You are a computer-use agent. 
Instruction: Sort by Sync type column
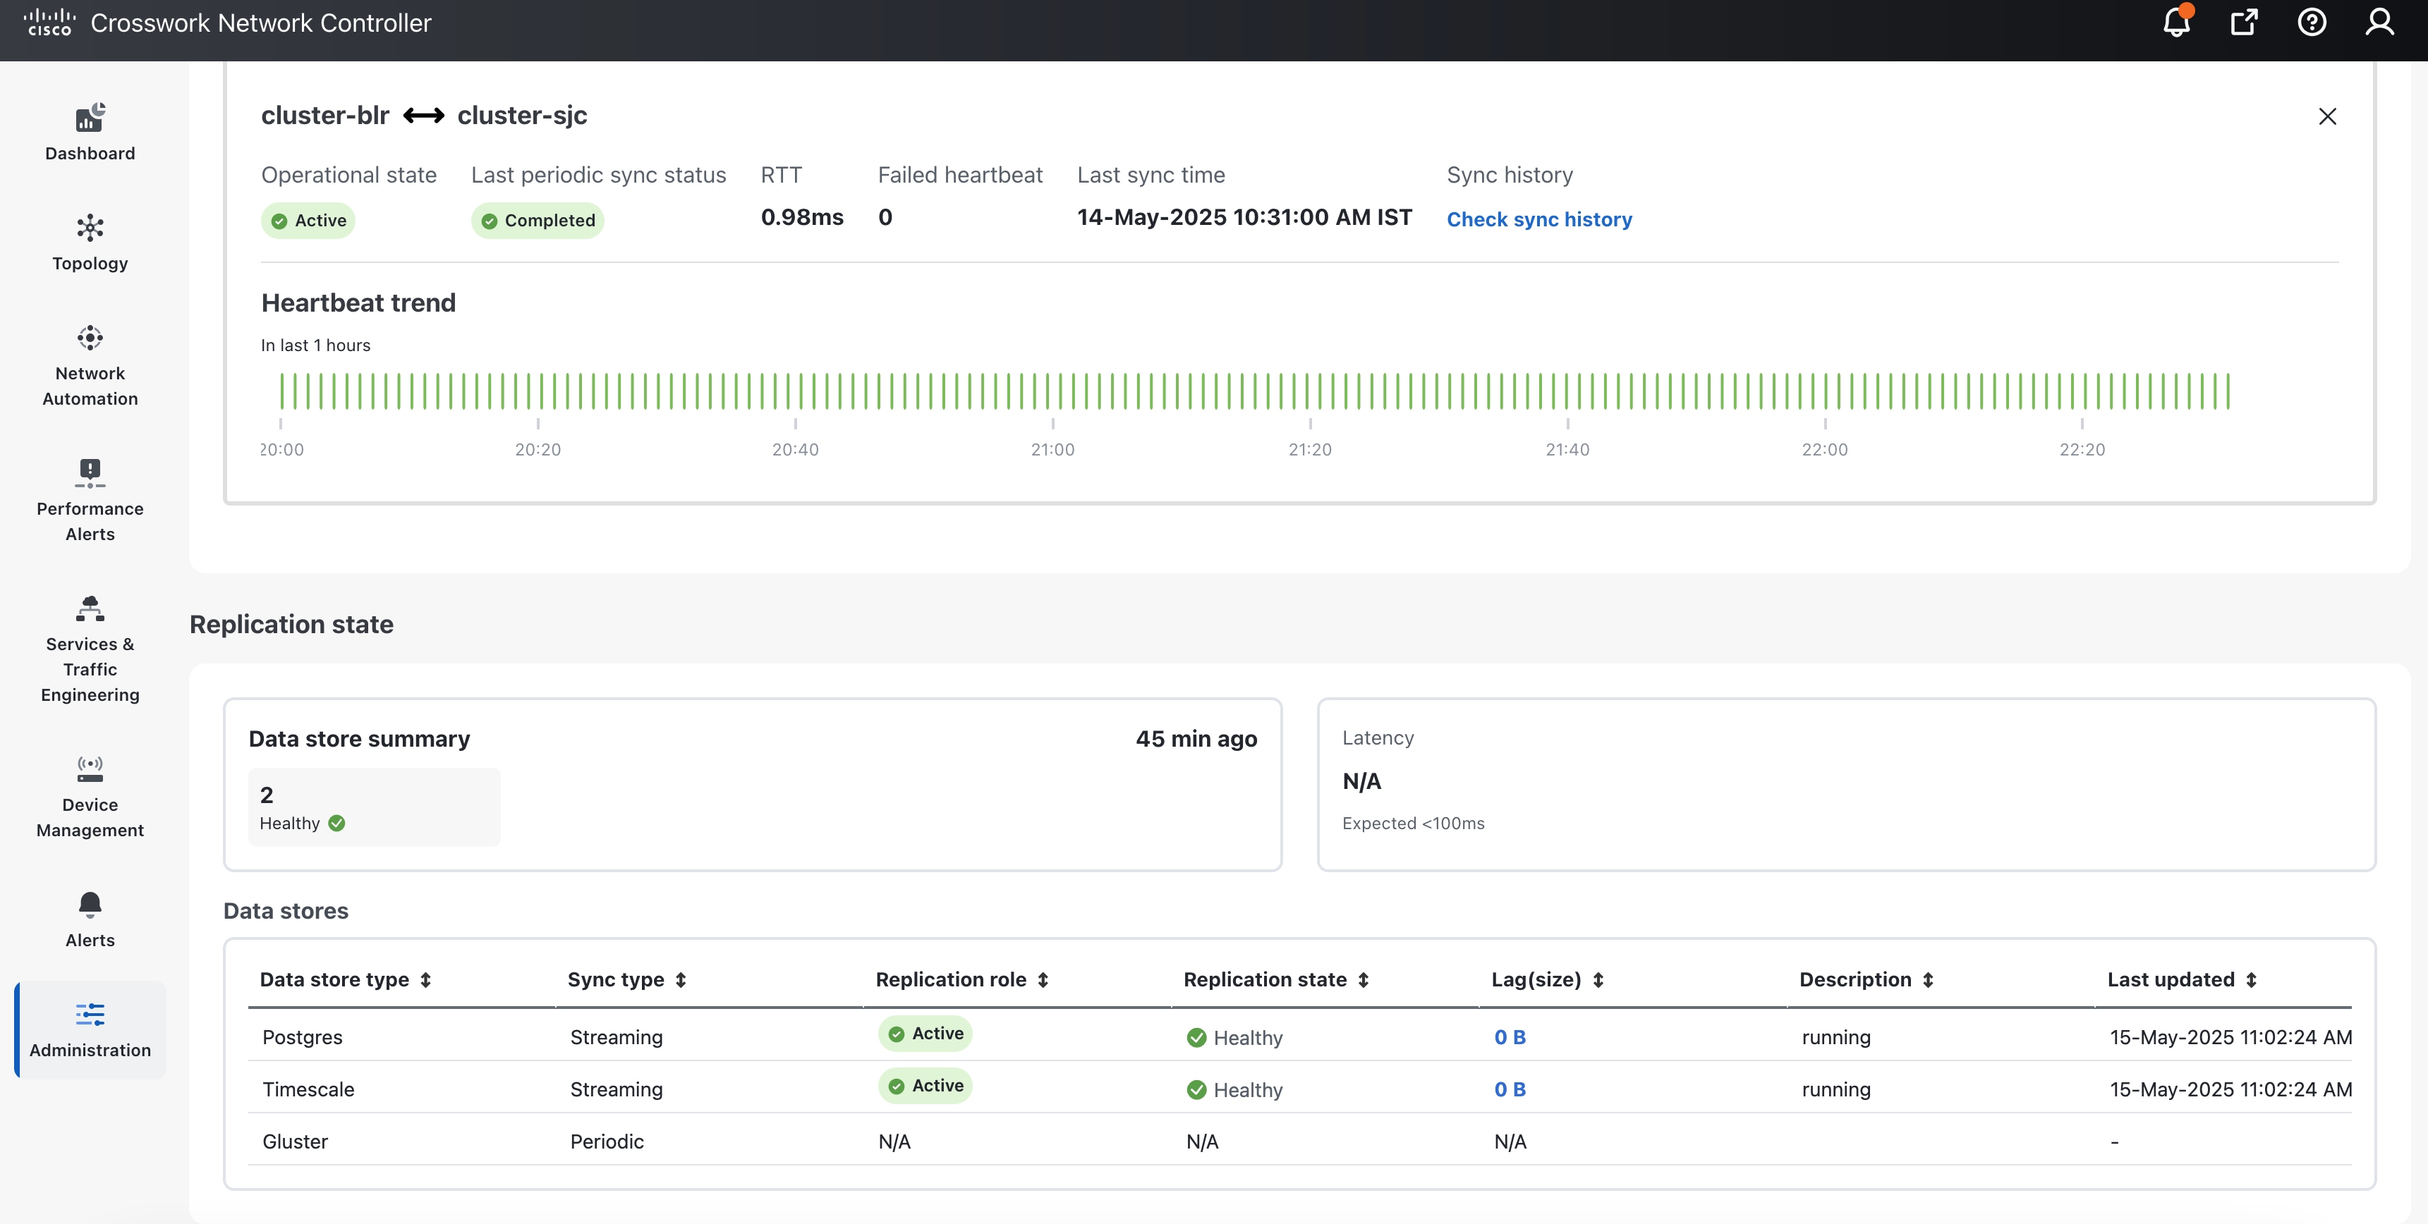pos(627,980)
